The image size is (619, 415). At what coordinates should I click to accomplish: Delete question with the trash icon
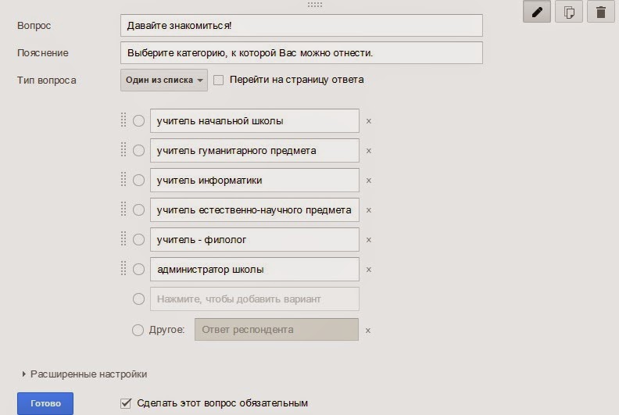(600, 12)
